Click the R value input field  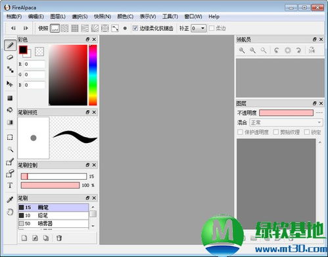(x=34, y=64)
